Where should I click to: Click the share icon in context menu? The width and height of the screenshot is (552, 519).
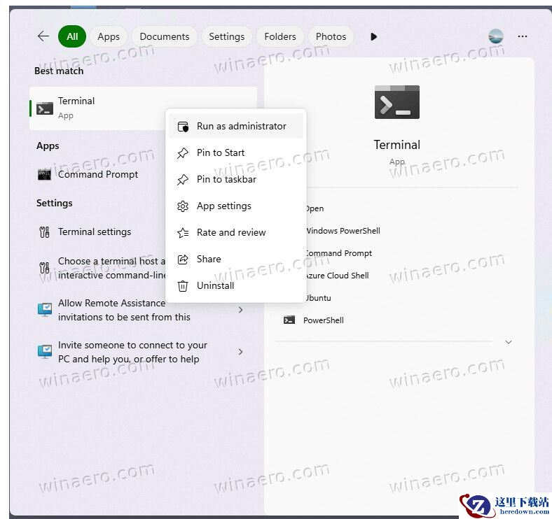(183, 259)
